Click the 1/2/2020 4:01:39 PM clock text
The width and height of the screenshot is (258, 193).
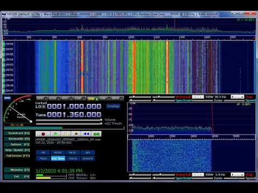pyautogui.click(x=59, y=171)
